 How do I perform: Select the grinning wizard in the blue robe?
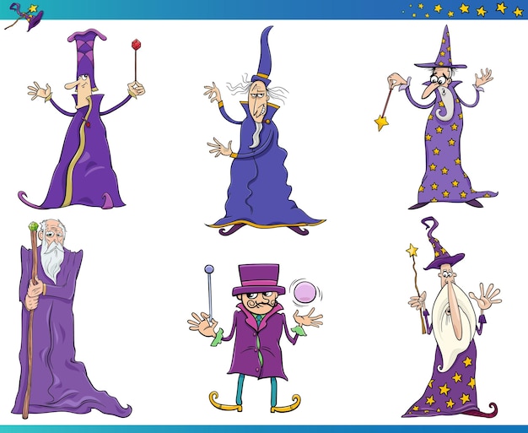(x=264, y=131)
